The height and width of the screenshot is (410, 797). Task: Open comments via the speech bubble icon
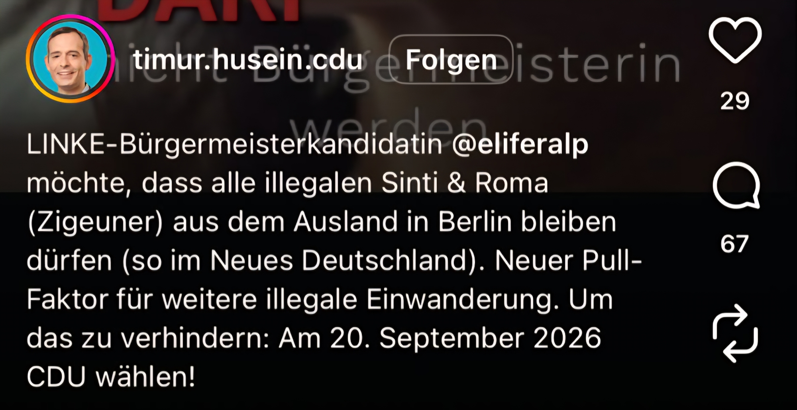point(736,186)
